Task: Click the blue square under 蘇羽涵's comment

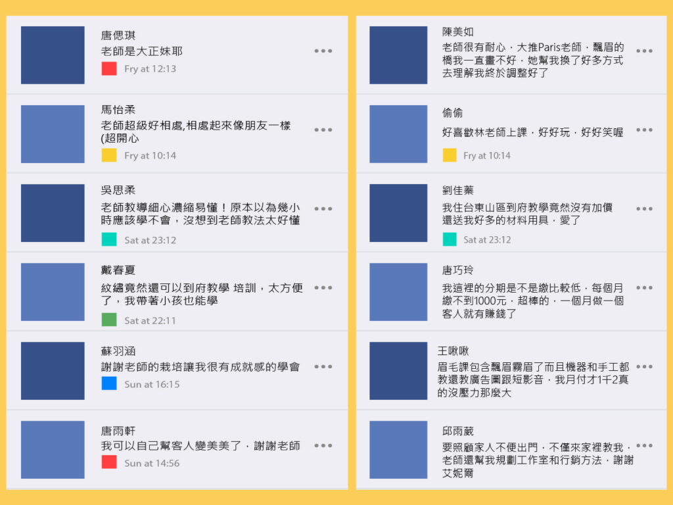Action: [x=109, y=383]
